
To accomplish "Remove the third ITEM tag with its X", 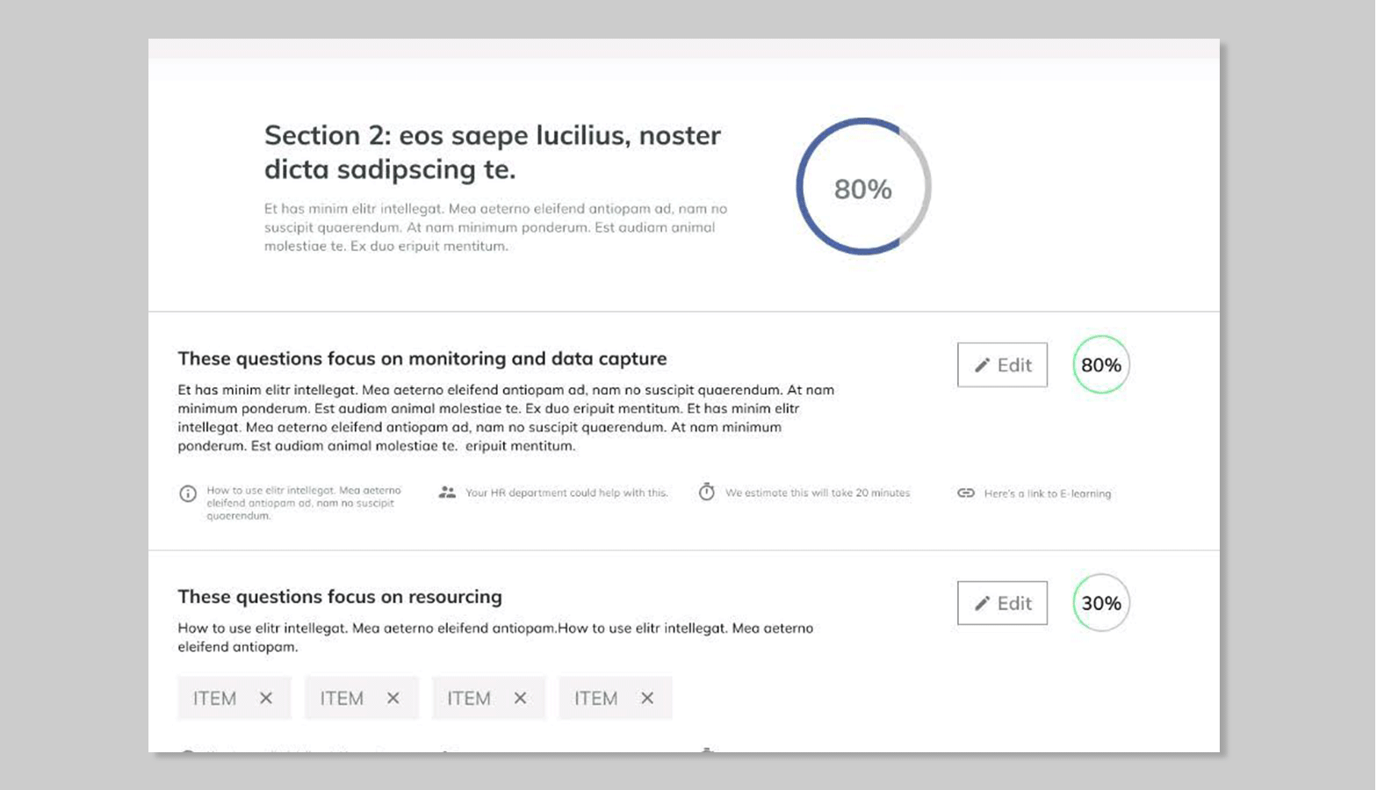I will (521, 698).
